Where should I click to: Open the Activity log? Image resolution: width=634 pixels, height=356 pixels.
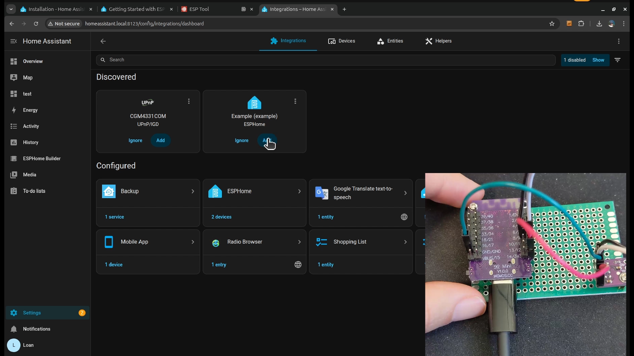pos(48,126)
